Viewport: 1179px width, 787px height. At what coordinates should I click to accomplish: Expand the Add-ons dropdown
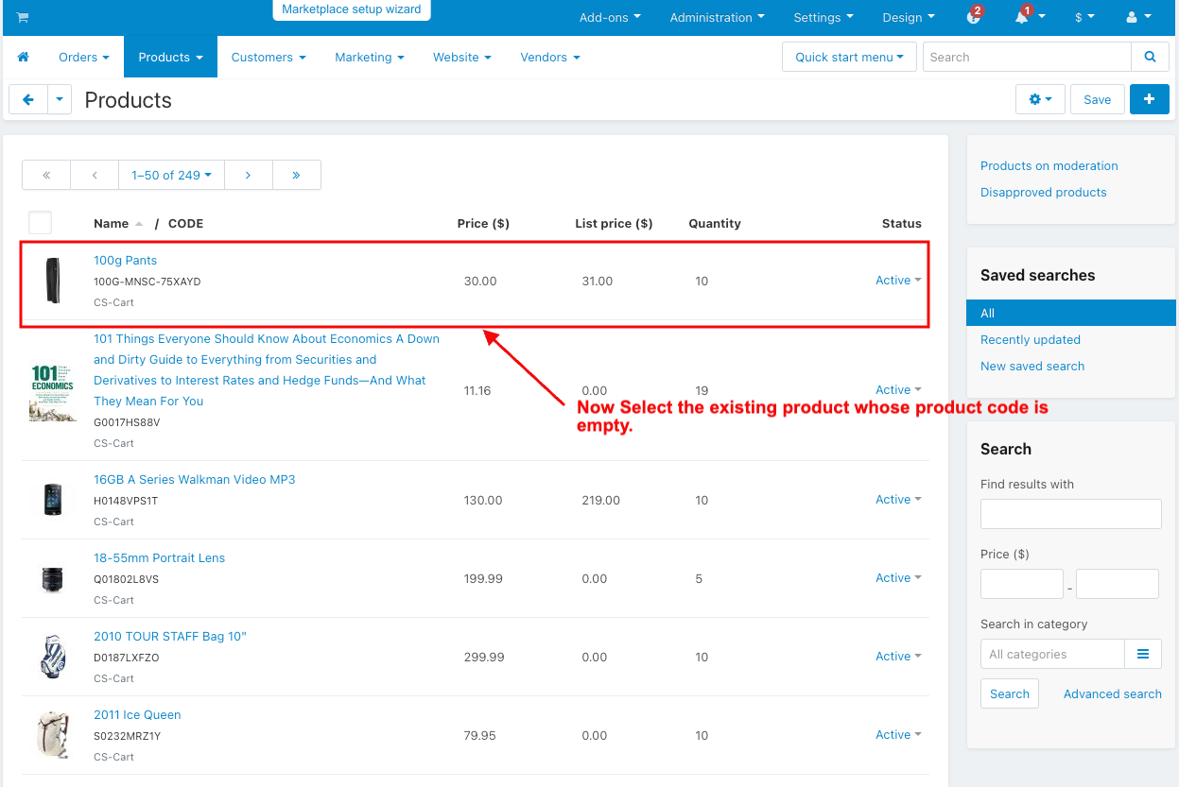point(610,17)
